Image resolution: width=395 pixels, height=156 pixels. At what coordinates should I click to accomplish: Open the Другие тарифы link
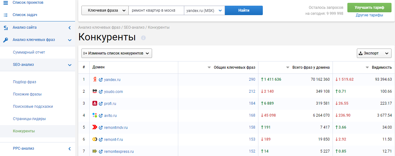pos(369,15)
